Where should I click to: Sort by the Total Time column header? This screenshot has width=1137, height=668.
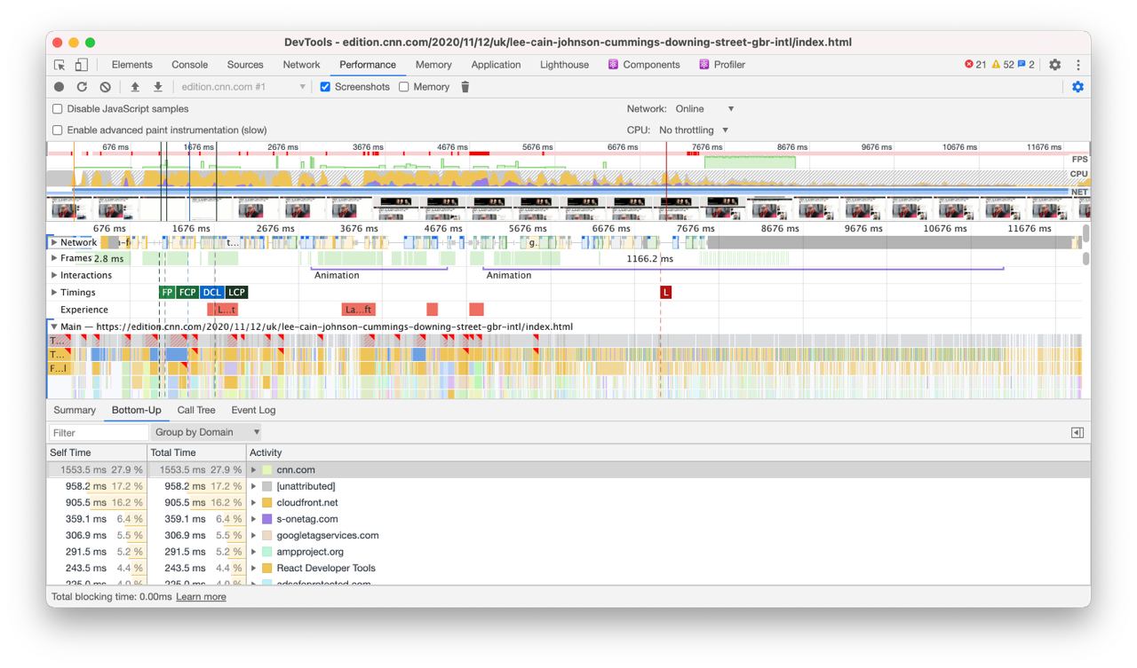[196, 452]
